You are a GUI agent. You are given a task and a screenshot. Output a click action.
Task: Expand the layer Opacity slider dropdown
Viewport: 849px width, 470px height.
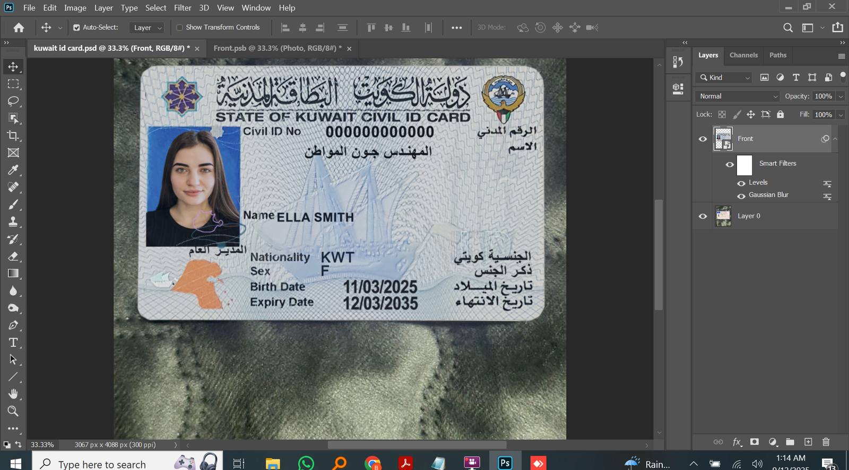coord(841,96)
